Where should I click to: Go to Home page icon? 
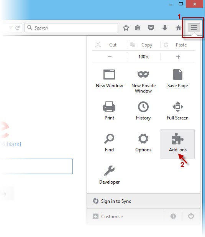point(179,28)
